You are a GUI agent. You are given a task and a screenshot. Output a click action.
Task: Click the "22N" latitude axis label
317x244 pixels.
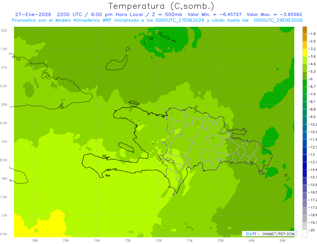click(4, 30)
